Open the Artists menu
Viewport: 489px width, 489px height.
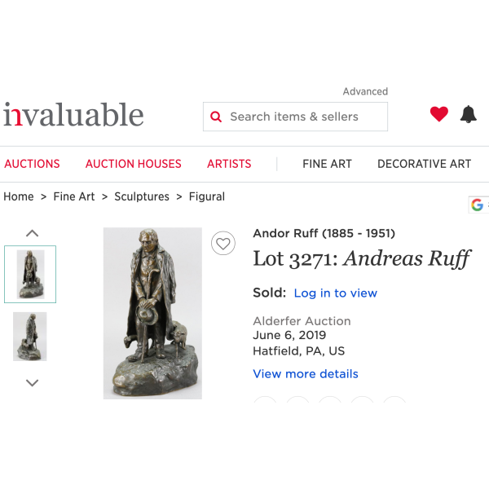click(229, 164)
